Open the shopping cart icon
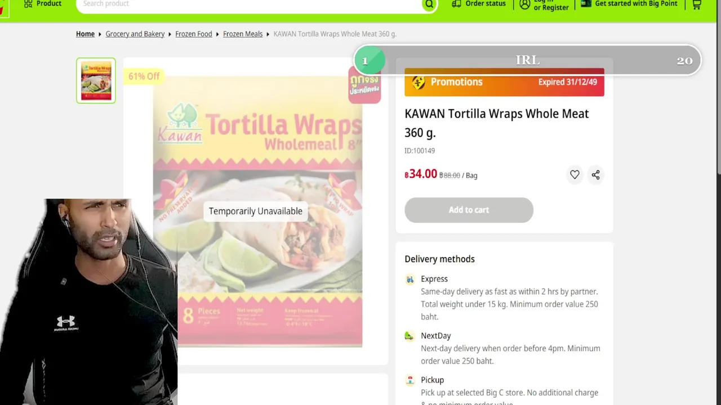 pyautogui.click(x=697, y=4)
